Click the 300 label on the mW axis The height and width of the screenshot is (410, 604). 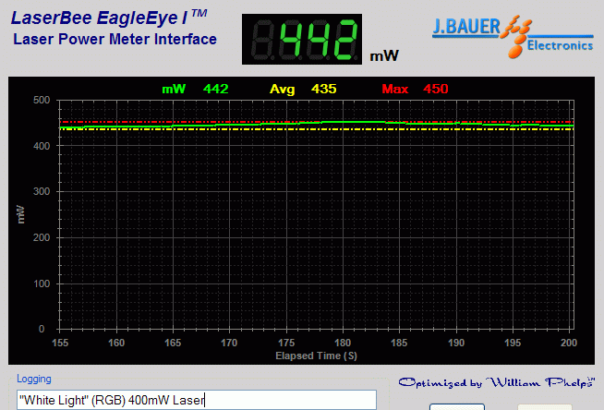(x=42, y=191)
